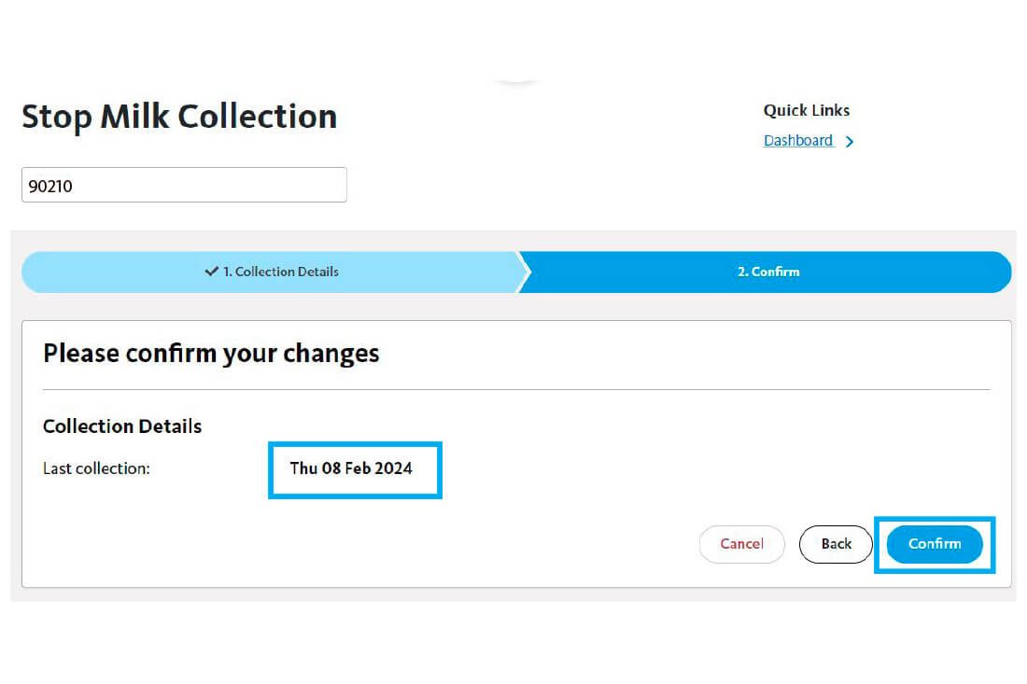Click the horizontal divider under the confirm heading
Screen dimensions: 1027x684
pyautogui.click(x=517, y=389)
